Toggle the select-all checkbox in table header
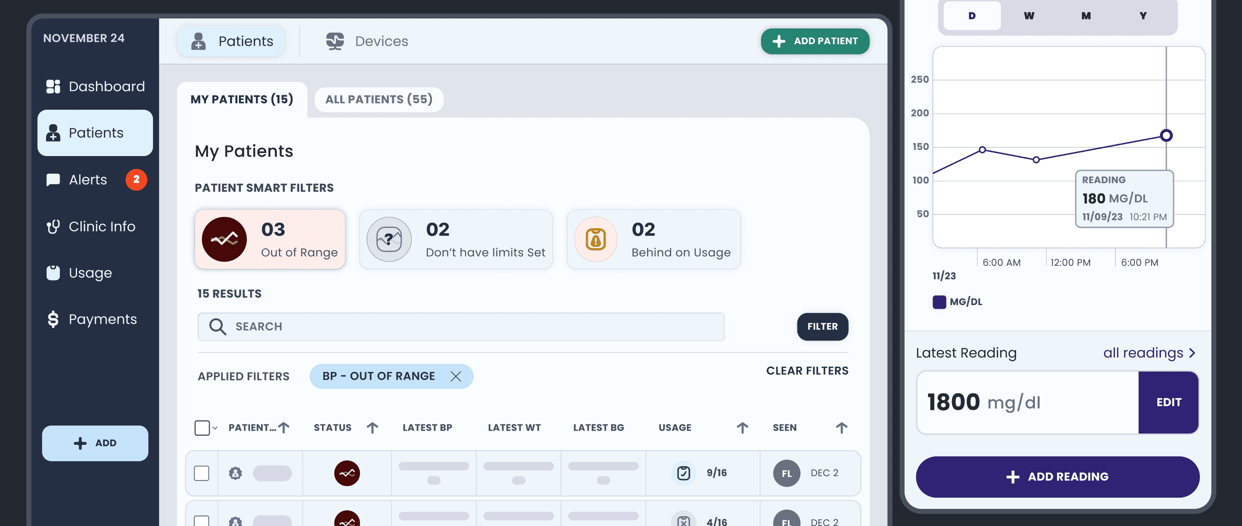The image size is (1242, 526). (202, 428)
